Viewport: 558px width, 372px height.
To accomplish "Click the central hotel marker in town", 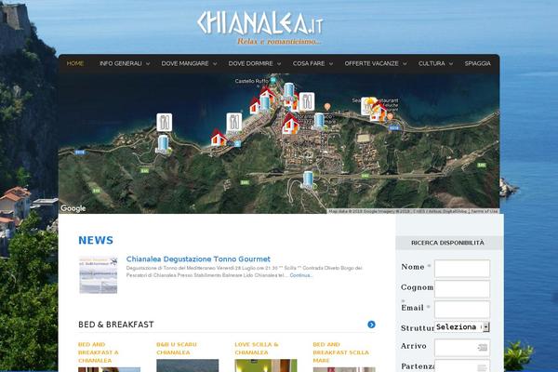I will pos(319,122).
